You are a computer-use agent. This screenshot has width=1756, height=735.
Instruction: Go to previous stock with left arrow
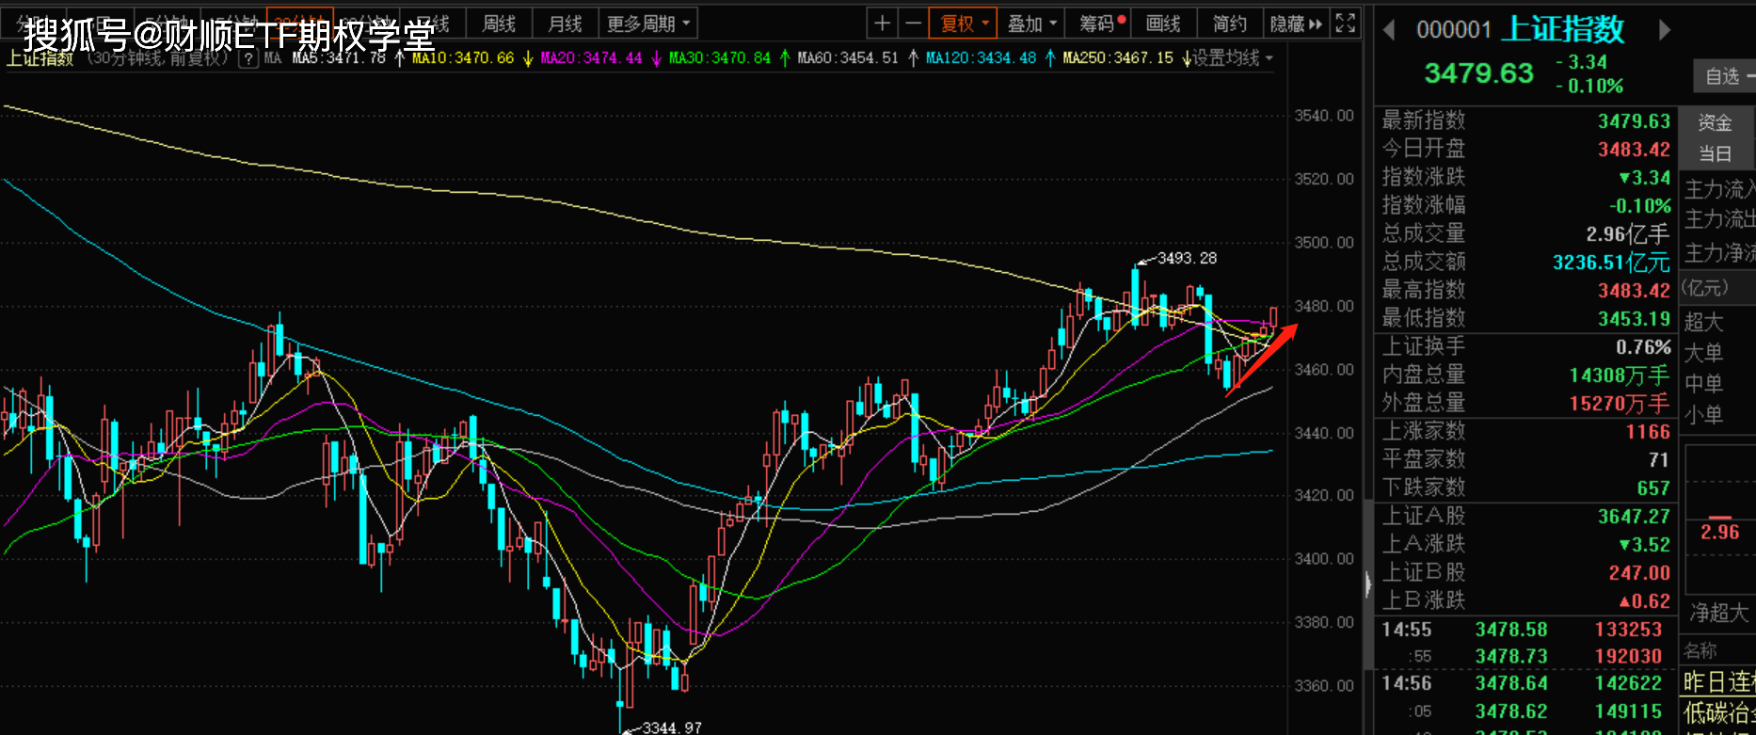[1389, 31]
